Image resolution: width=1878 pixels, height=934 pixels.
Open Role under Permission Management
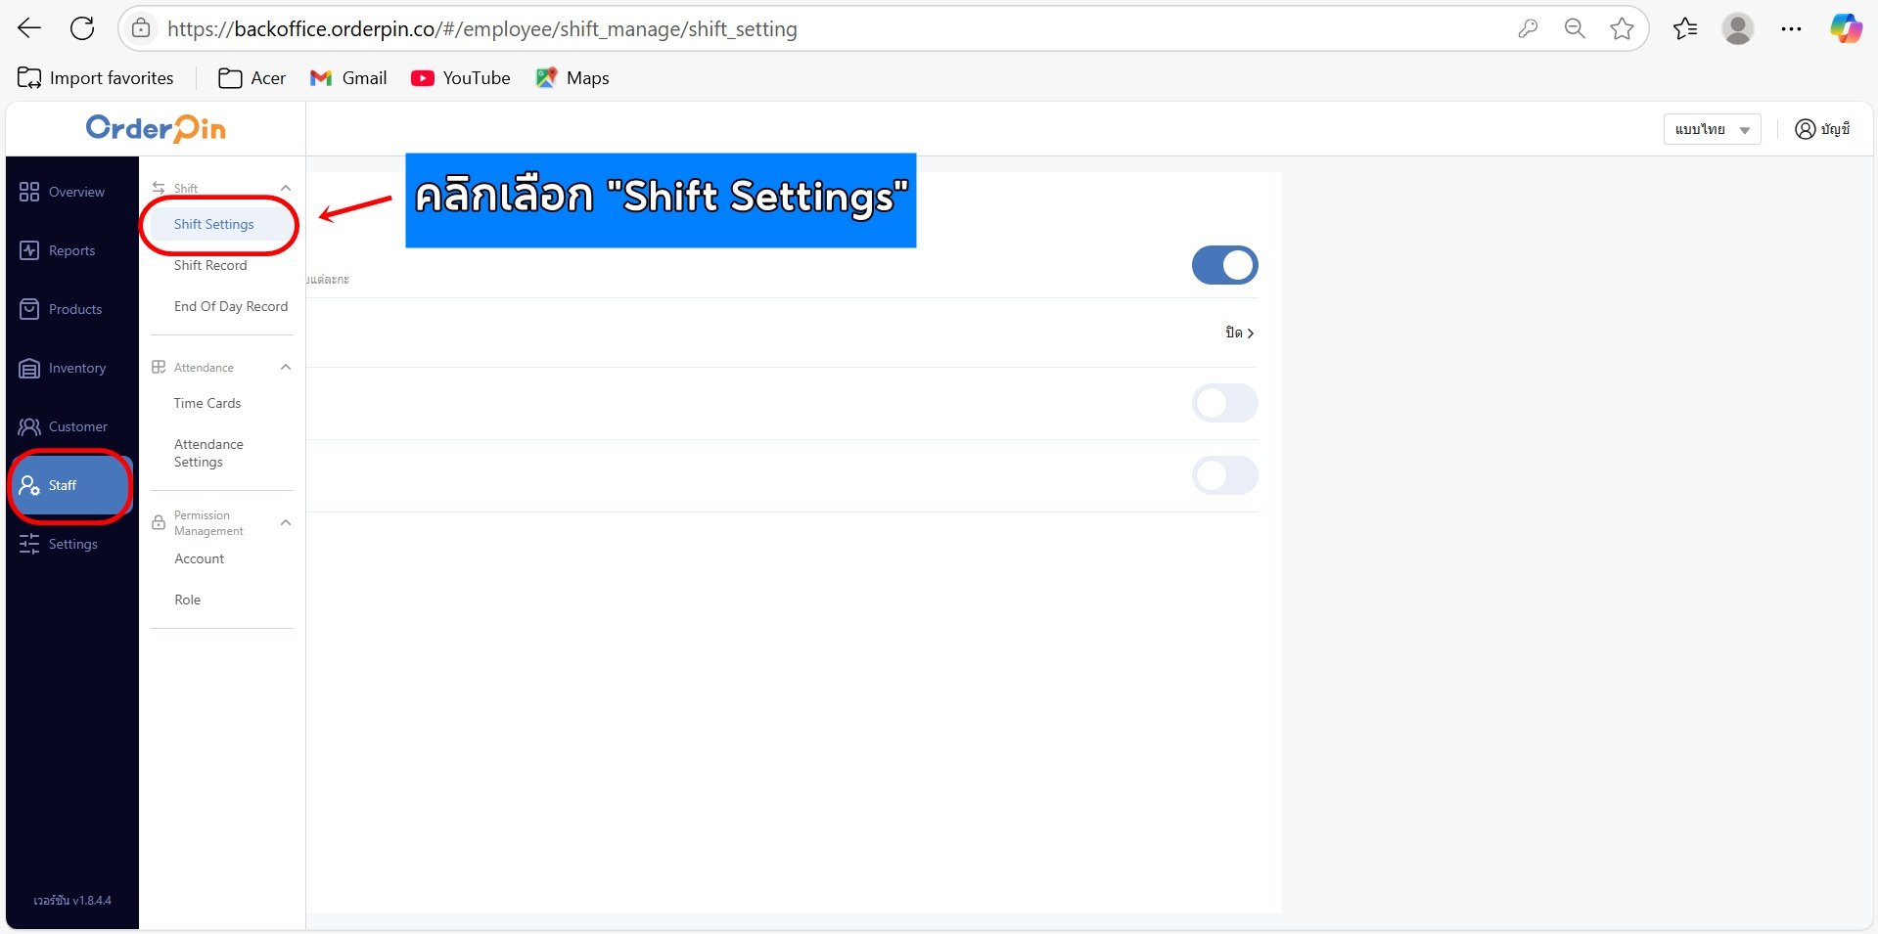(188, 600)
